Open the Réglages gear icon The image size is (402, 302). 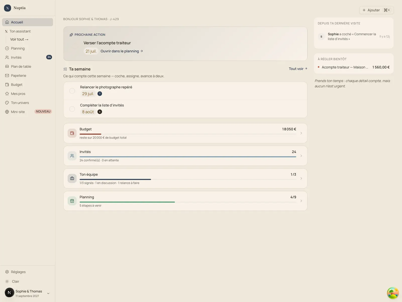[7, 272]
